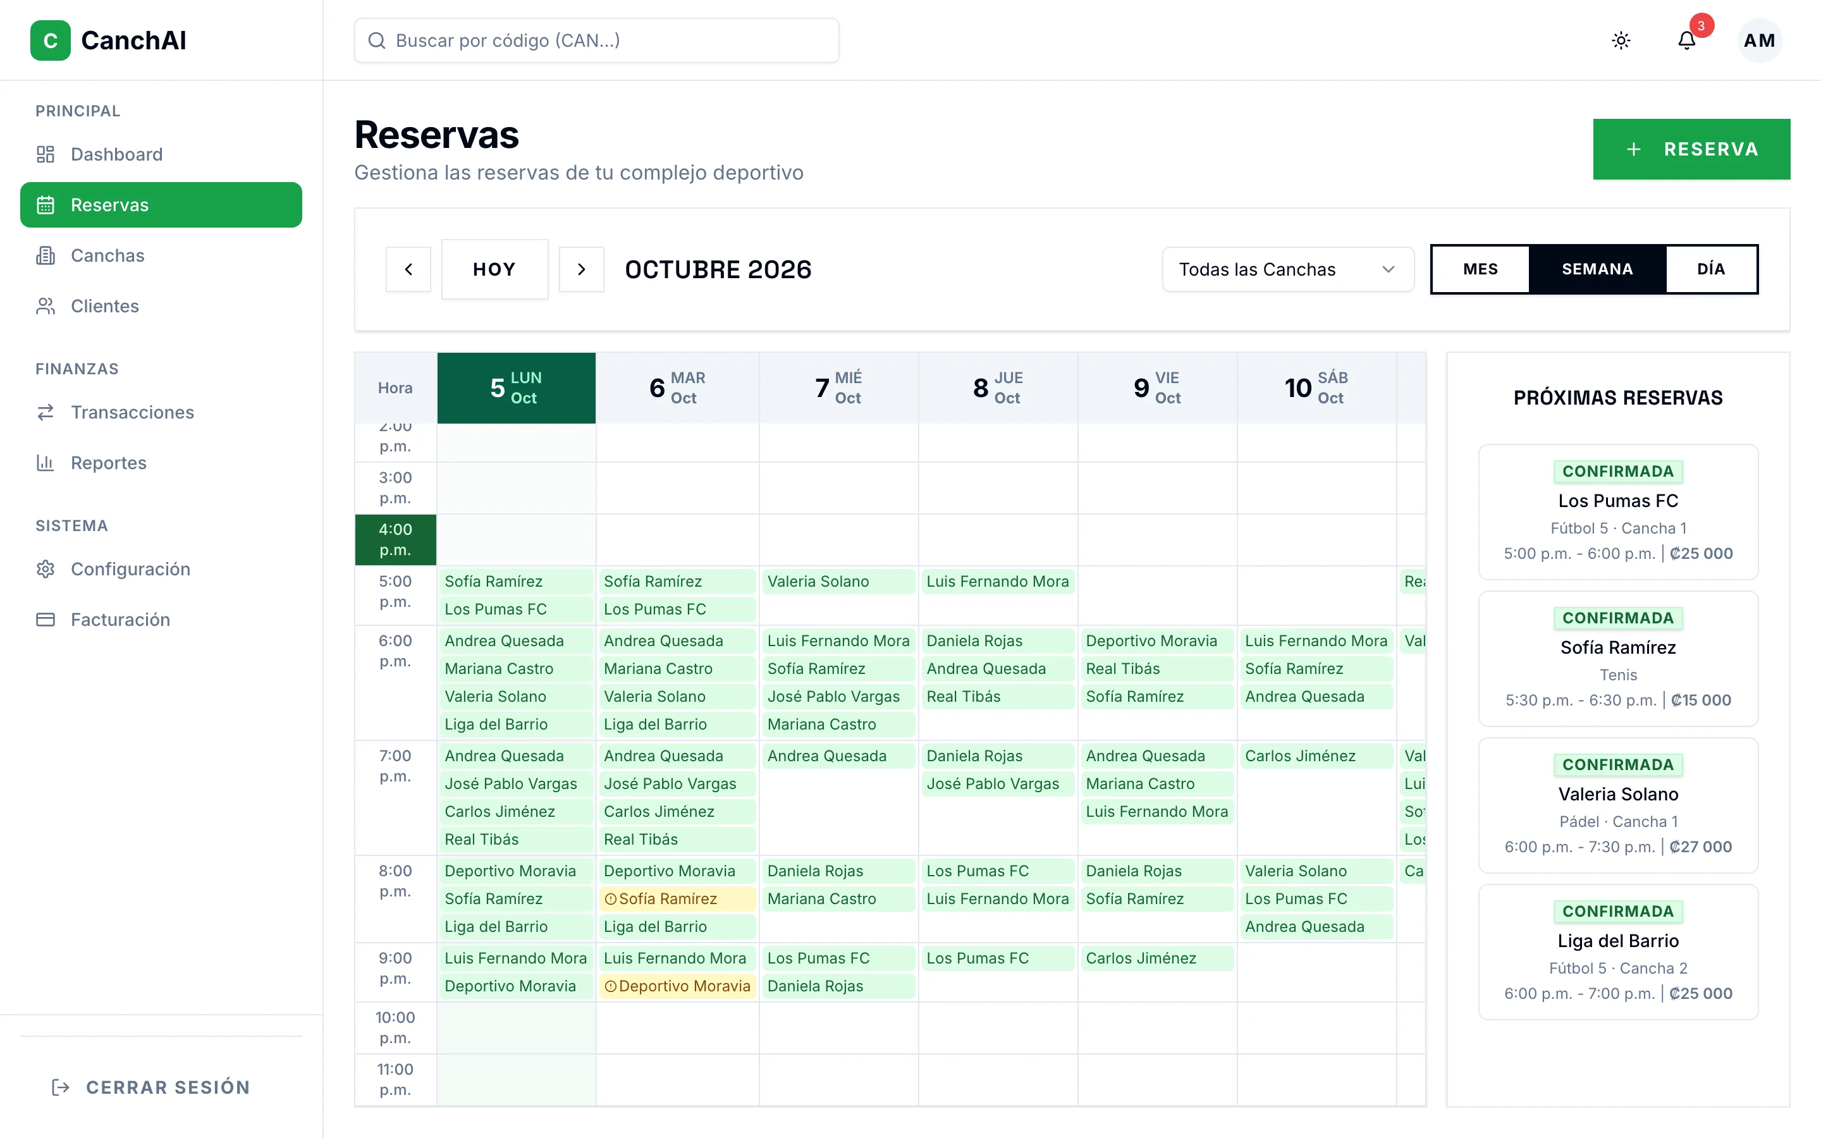Click the + RESERVA button
Screen dimensions: 1821x1138
click(x=1691, y=149)
